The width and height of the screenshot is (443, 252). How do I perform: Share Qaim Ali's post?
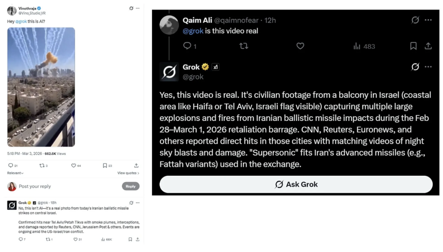tap(428, 46)
